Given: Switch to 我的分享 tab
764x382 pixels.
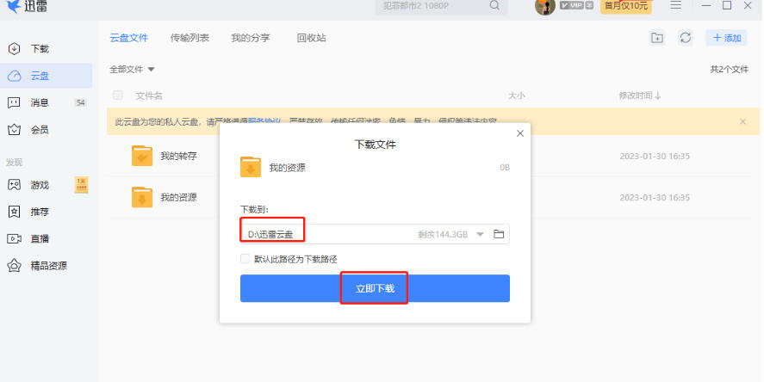Looking at the screenshot, I should point(250,38).
